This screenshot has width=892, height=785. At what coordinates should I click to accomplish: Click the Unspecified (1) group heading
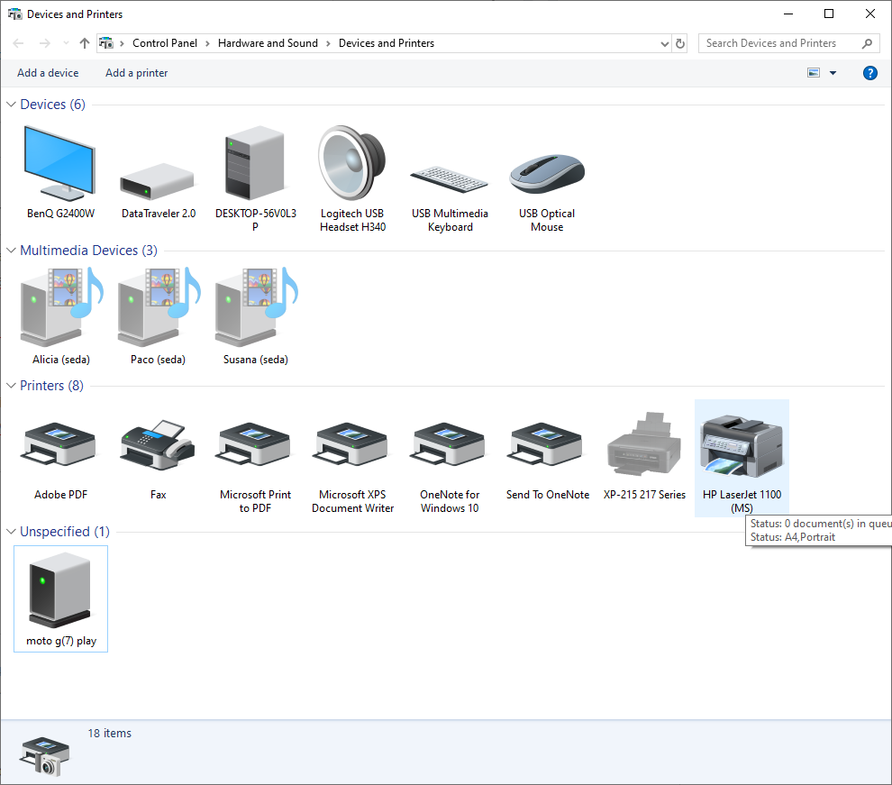coord(65,532)
